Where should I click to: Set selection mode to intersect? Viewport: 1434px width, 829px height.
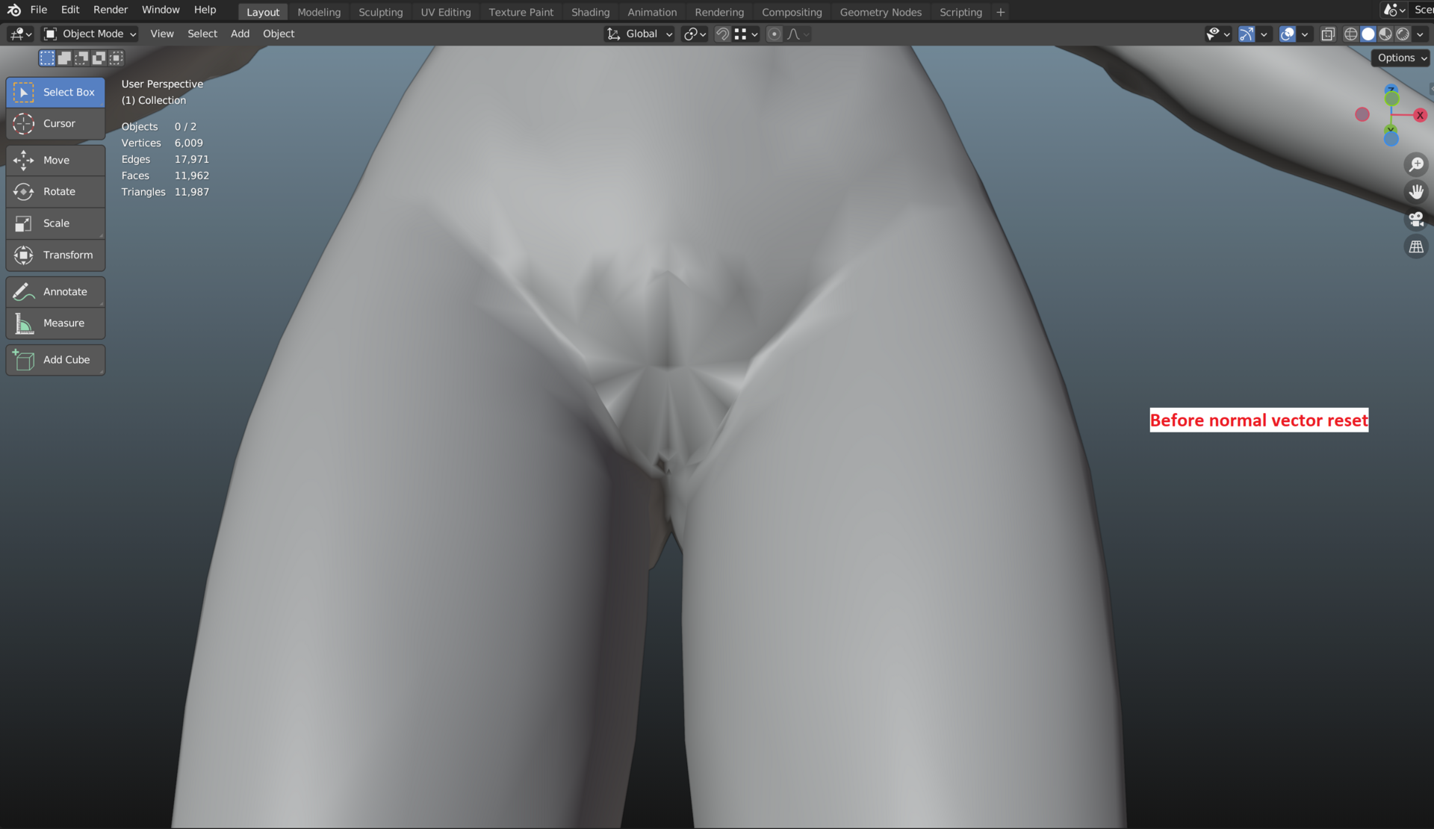[116, 58]
